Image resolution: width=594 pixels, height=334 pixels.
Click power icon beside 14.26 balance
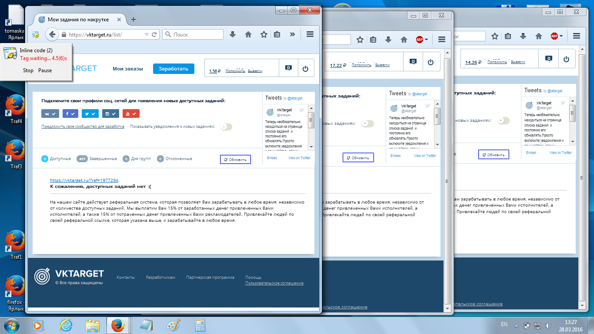566,59
